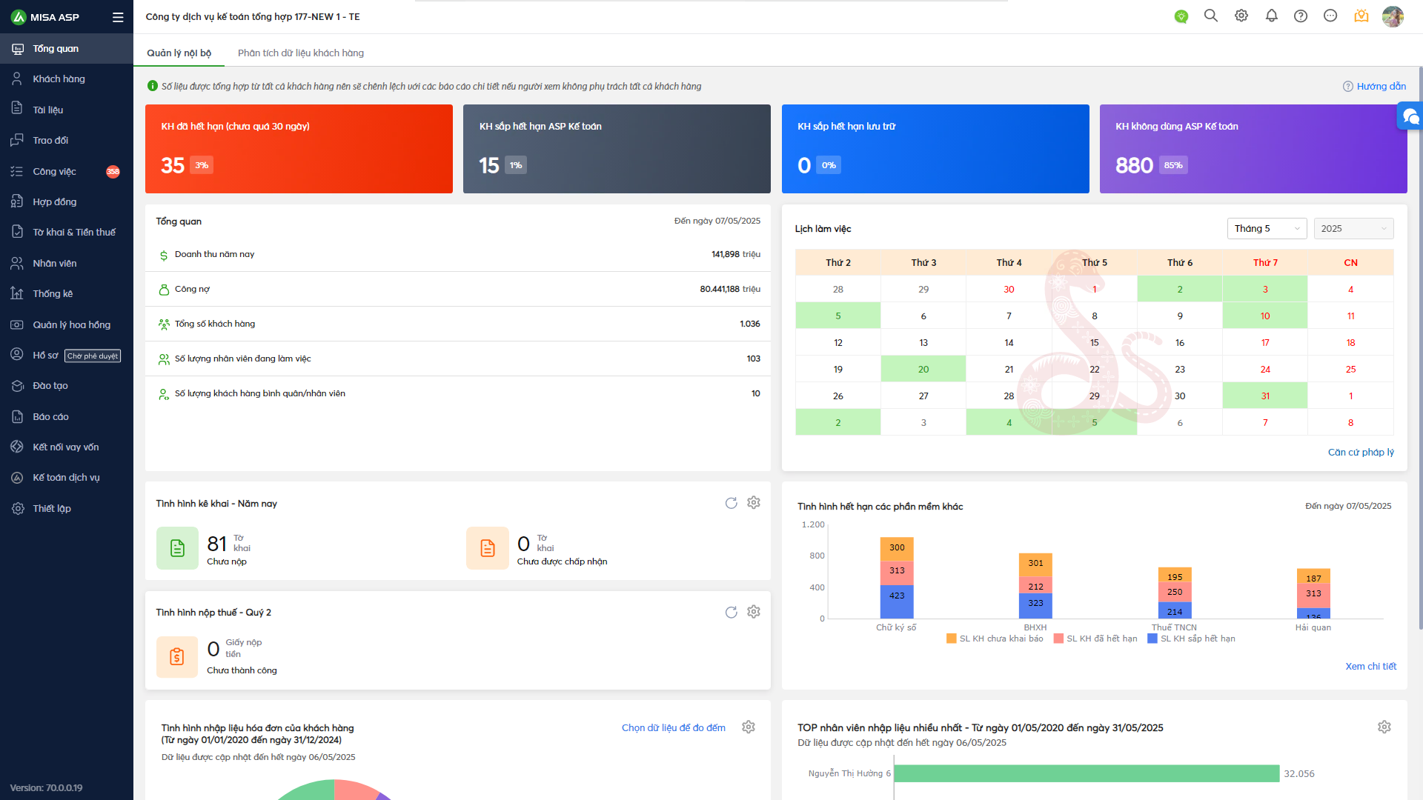Open help question mark icon
This screenshot has width=1423, height=800.
coord(1301,16)
